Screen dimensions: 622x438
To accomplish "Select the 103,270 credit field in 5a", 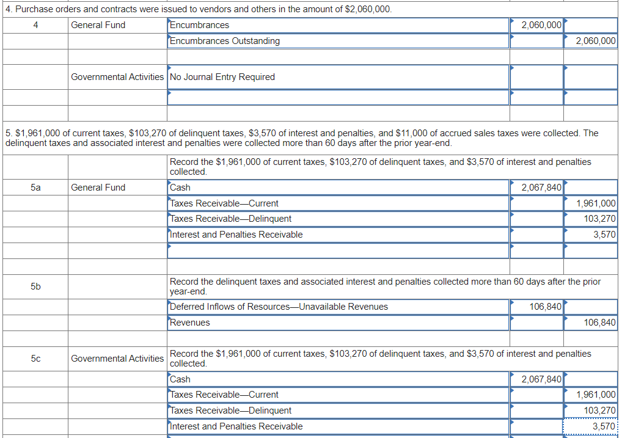I will [x=590, y=218].
